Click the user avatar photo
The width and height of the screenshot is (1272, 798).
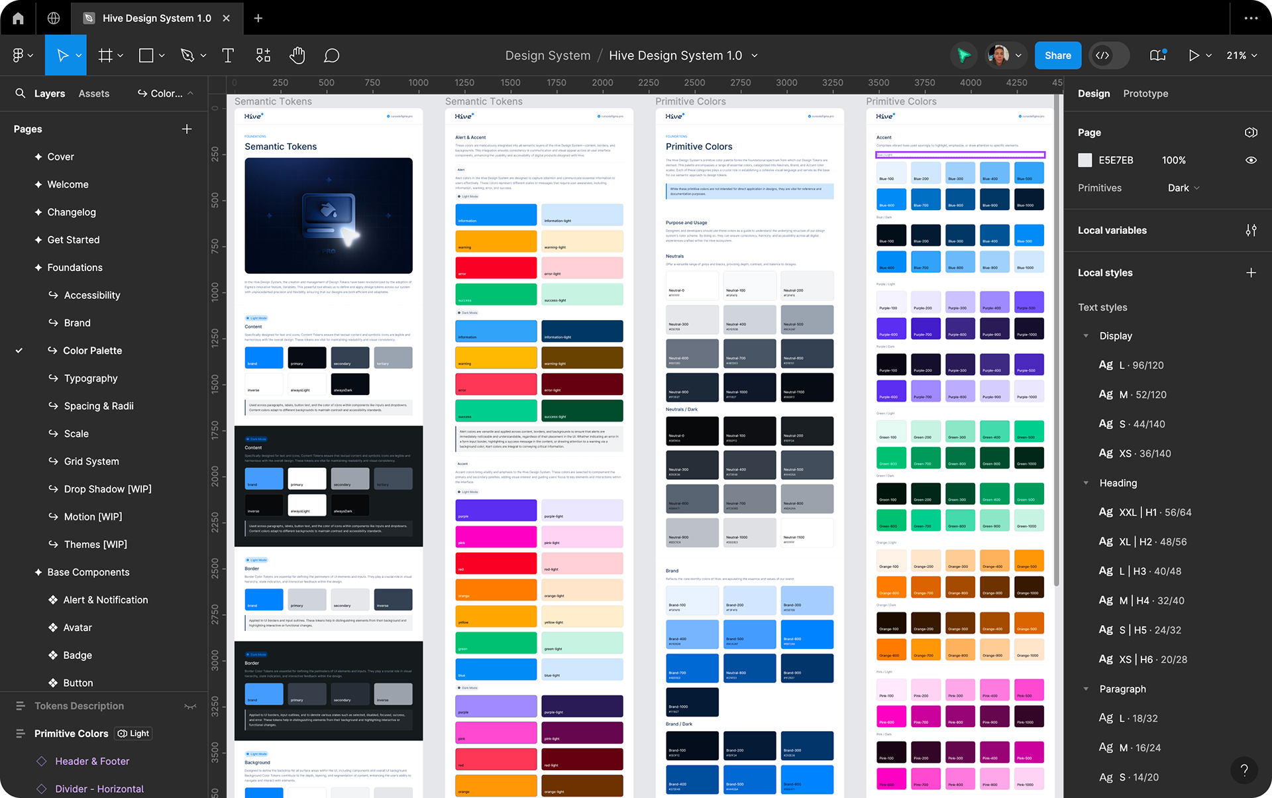(x=998, y=56)
